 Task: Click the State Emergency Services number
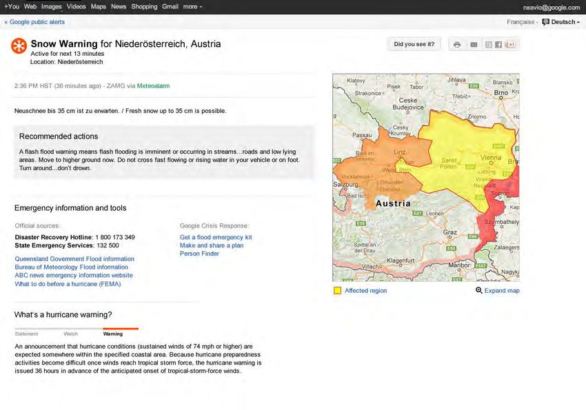click(x=108, y=245)
